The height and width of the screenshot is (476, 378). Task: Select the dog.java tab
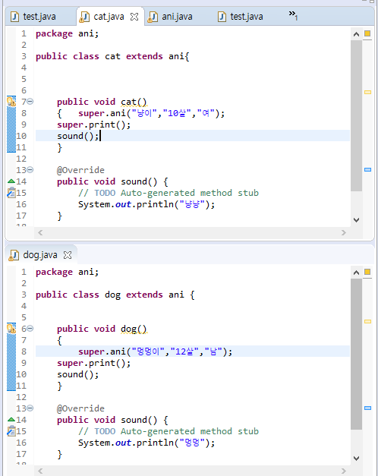[40, 254]
